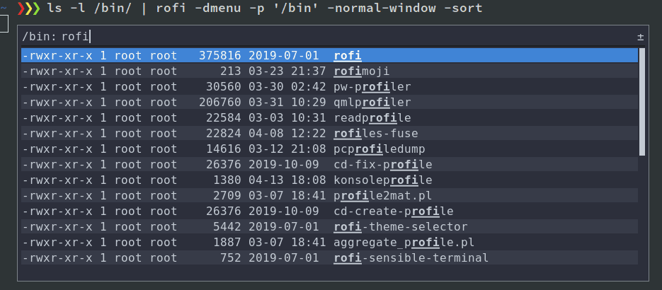
Task: Select the konsoleprofile entry
Action: [x=329, y=180]
